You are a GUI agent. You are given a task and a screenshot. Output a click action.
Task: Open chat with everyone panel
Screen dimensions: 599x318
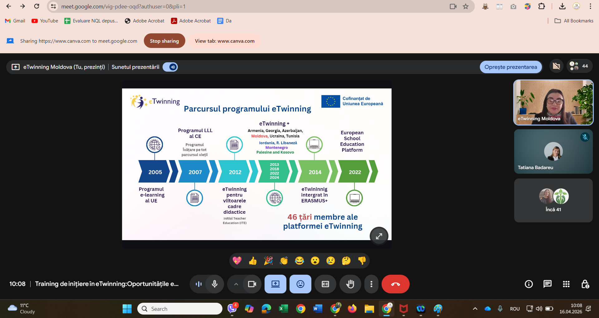[x=547, y=284]
